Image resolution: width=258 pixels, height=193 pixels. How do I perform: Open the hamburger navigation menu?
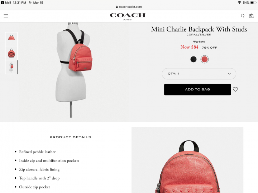[x=6, y=16]
